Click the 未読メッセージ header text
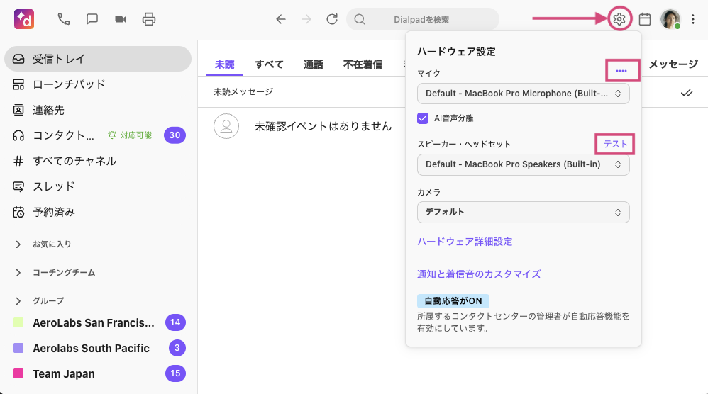This screenshot has width=708, height=394. [x=243, y=92]
